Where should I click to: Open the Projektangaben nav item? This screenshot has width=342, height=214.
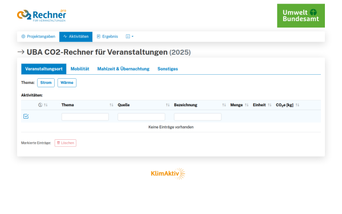tap(38, 37)
